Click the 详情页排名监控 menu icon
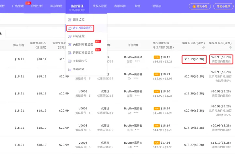Screen dimensions: 235x156 (70, 53)
